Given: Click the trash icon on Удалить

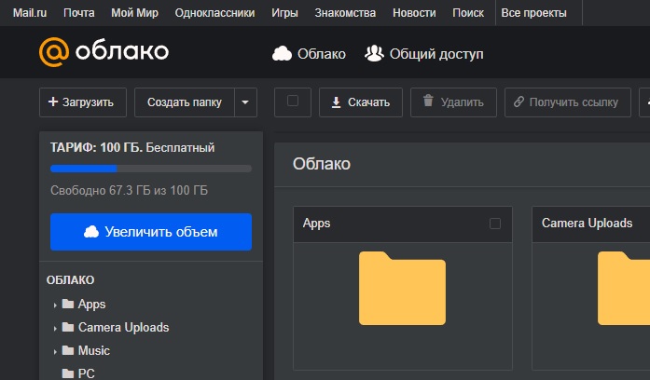Looking at the screenshot, I should click(x=428, y=101).
